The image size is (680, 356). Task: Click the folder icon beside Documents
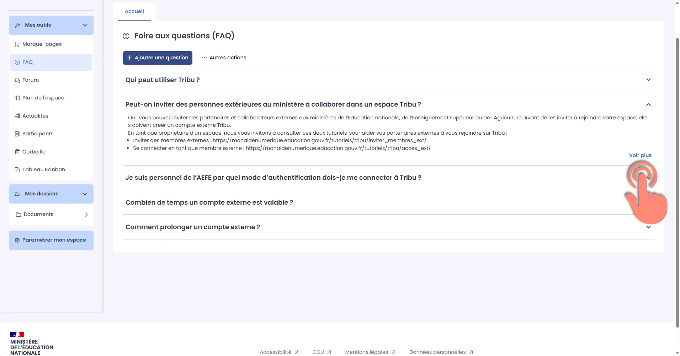coord(18,215)
